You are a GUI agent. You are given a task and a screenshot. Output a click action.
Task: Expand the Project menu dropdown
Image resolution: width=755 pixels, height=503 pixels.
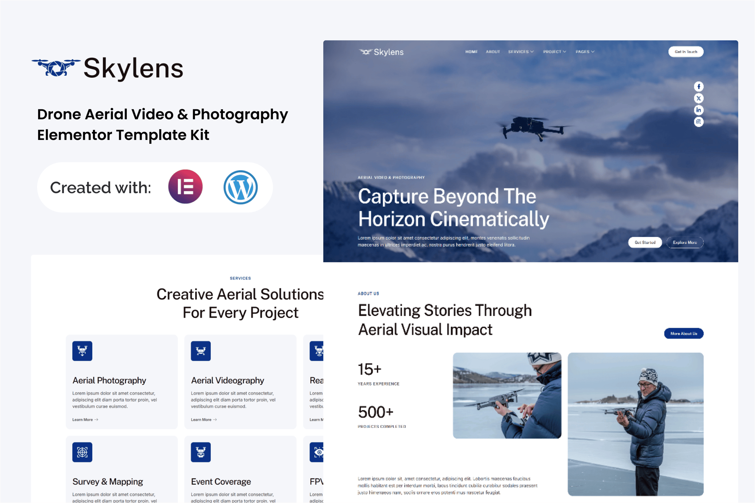point(555,52)
